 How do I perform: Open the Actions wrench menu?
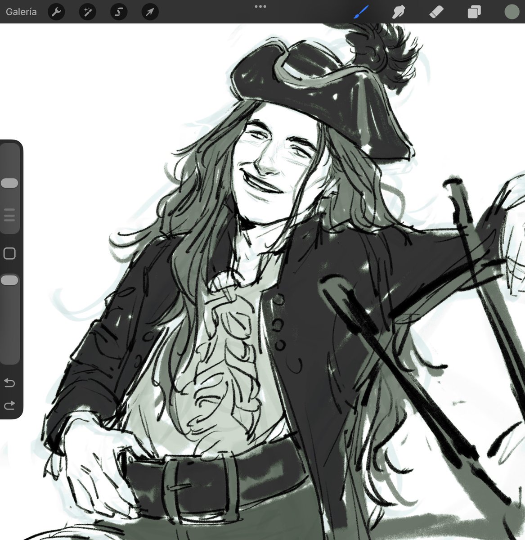click(56, 12)
